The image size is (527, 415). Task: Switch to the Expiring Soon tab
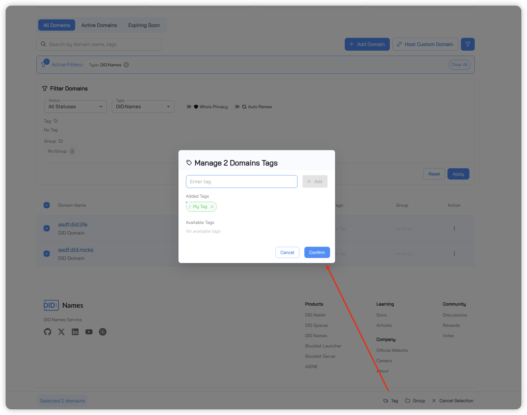click(x=144, y=25)
